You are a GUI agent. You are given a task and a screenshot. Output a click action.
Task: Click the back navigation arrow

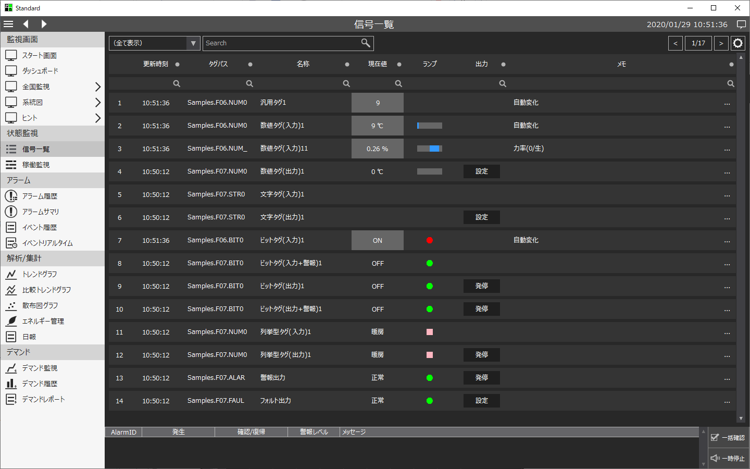click(x=26, y=24)
